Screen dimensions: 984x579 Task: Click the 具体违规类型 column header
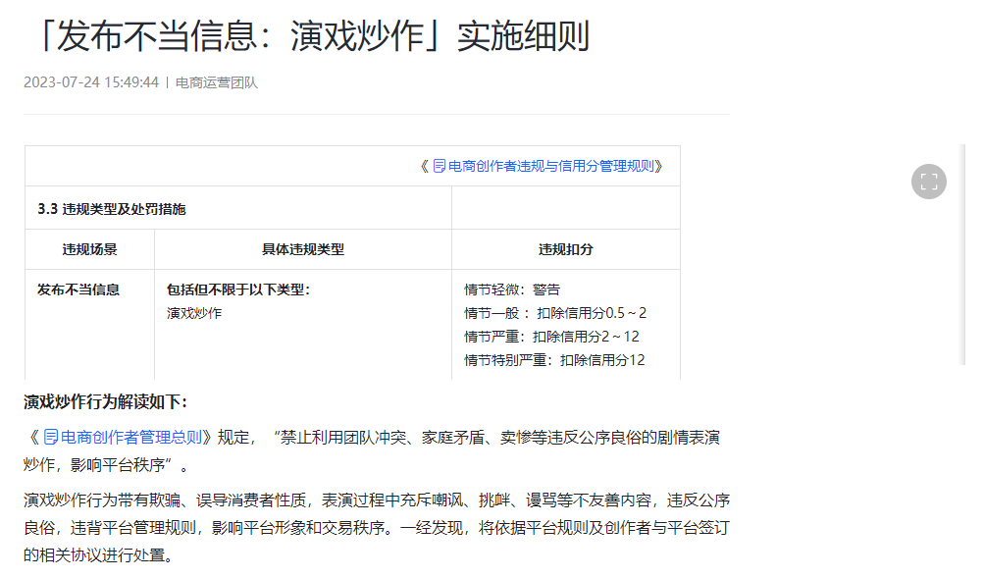[302, 249]
